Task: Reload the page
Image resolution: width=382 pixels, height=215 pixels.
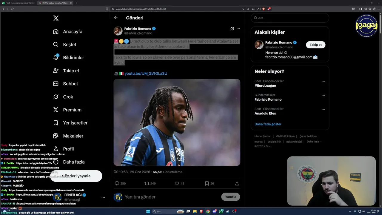Action: click(12, 9)
